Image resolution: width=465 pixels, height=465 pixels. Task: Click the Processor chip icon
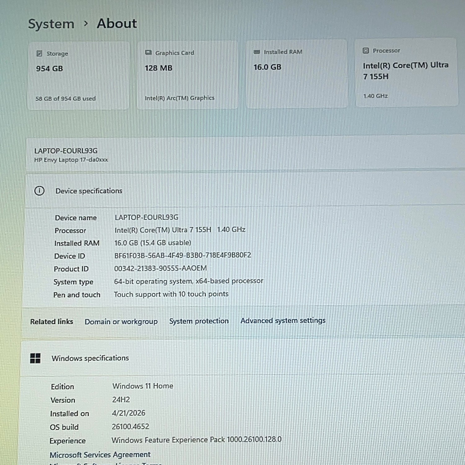[x=366, y=51]
